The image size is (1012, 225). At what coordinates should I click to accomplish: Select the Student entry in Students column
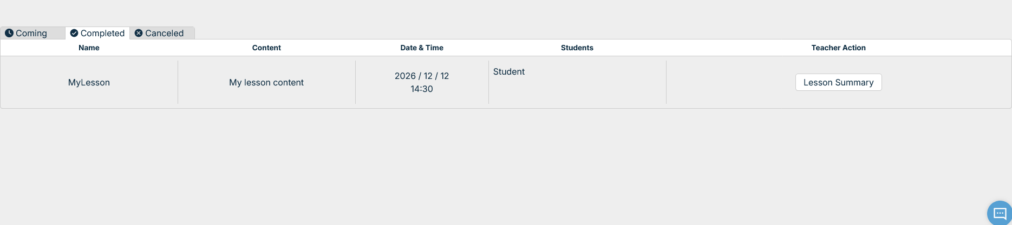[x=508, y=71]
